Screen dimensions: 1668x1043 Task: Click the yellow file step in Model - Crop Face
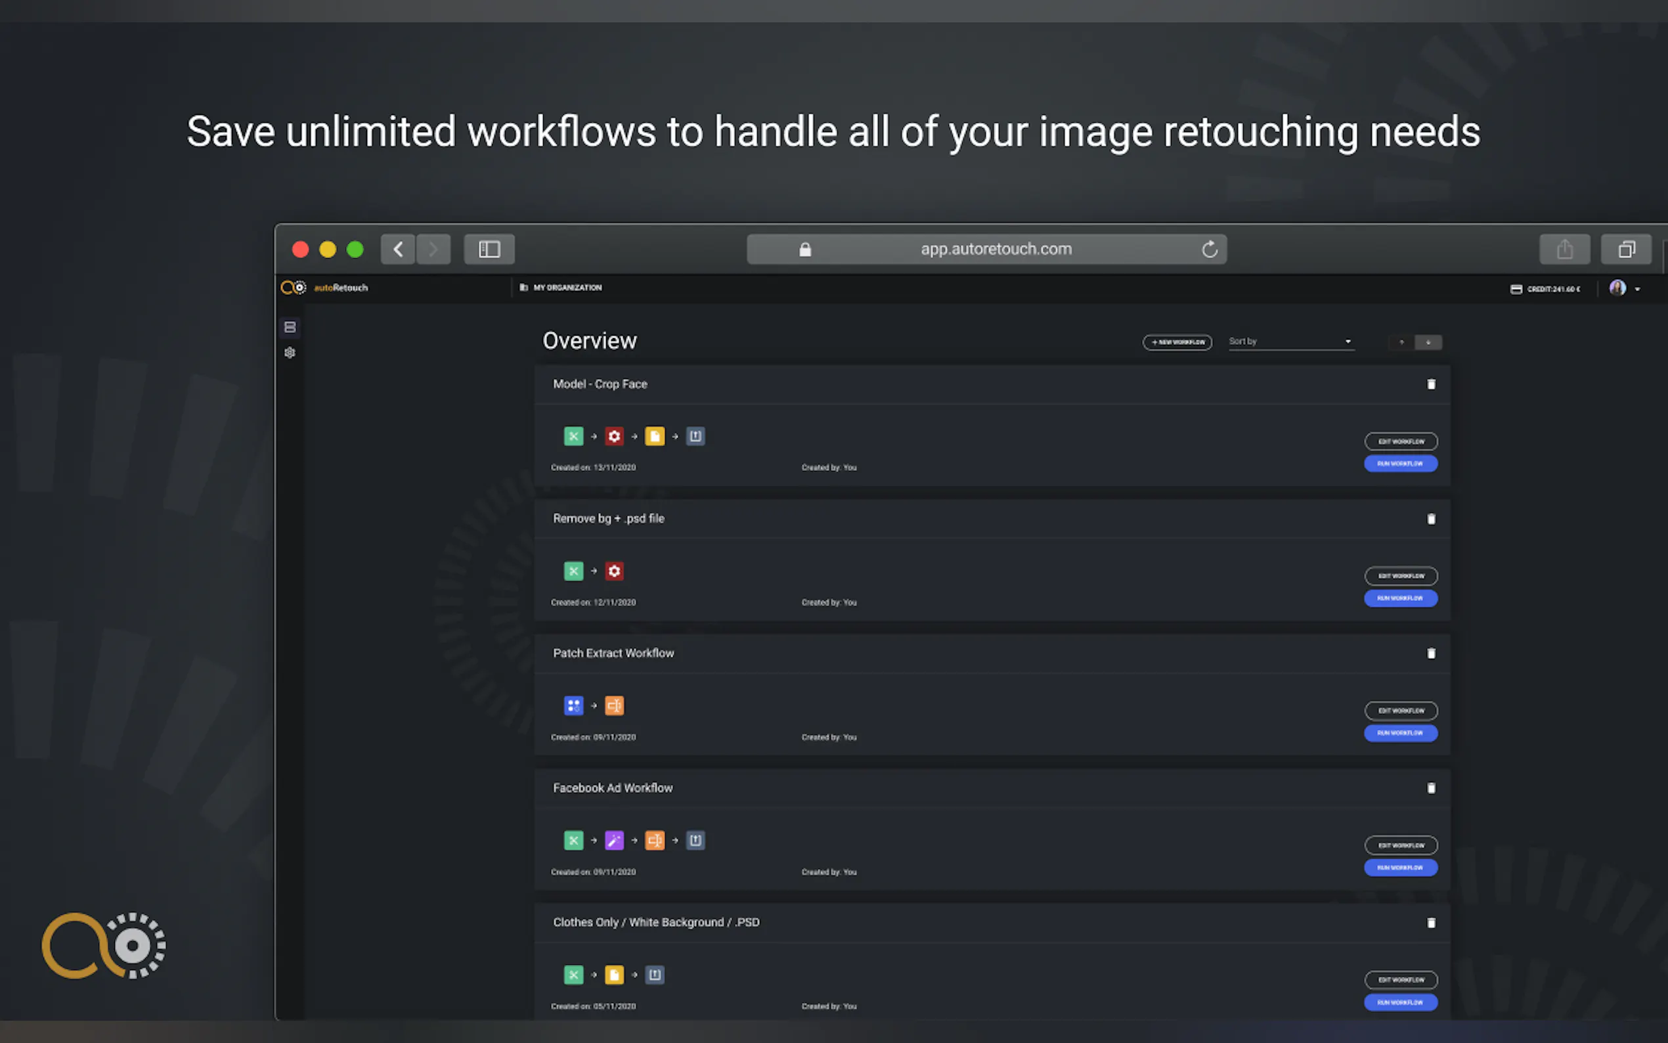click(654, 436)
